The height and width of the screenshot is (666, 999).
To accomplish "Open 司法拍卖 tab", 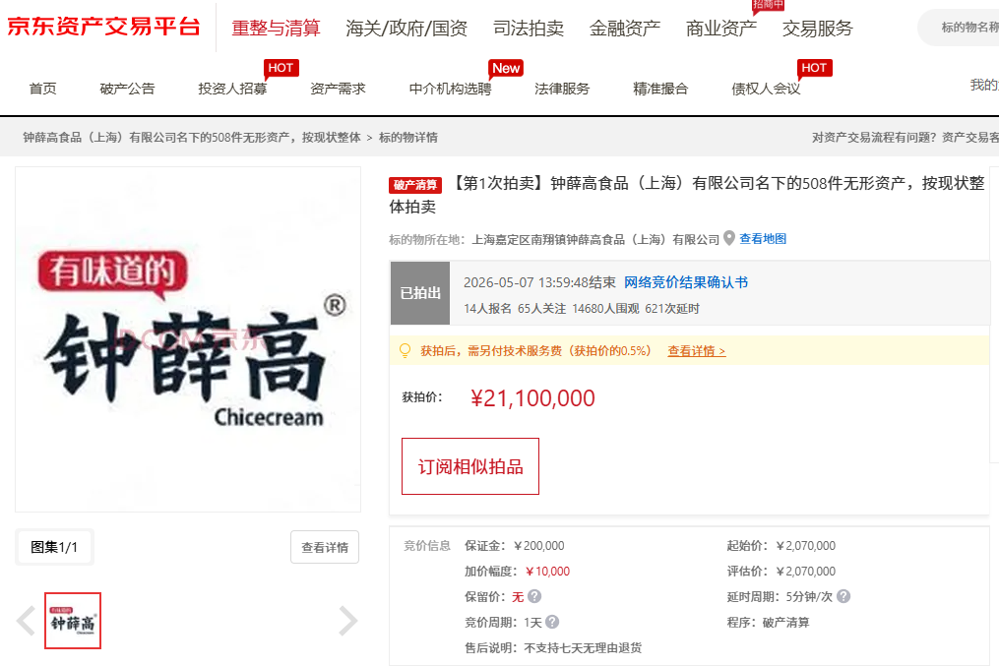I will tap(529, 28).
